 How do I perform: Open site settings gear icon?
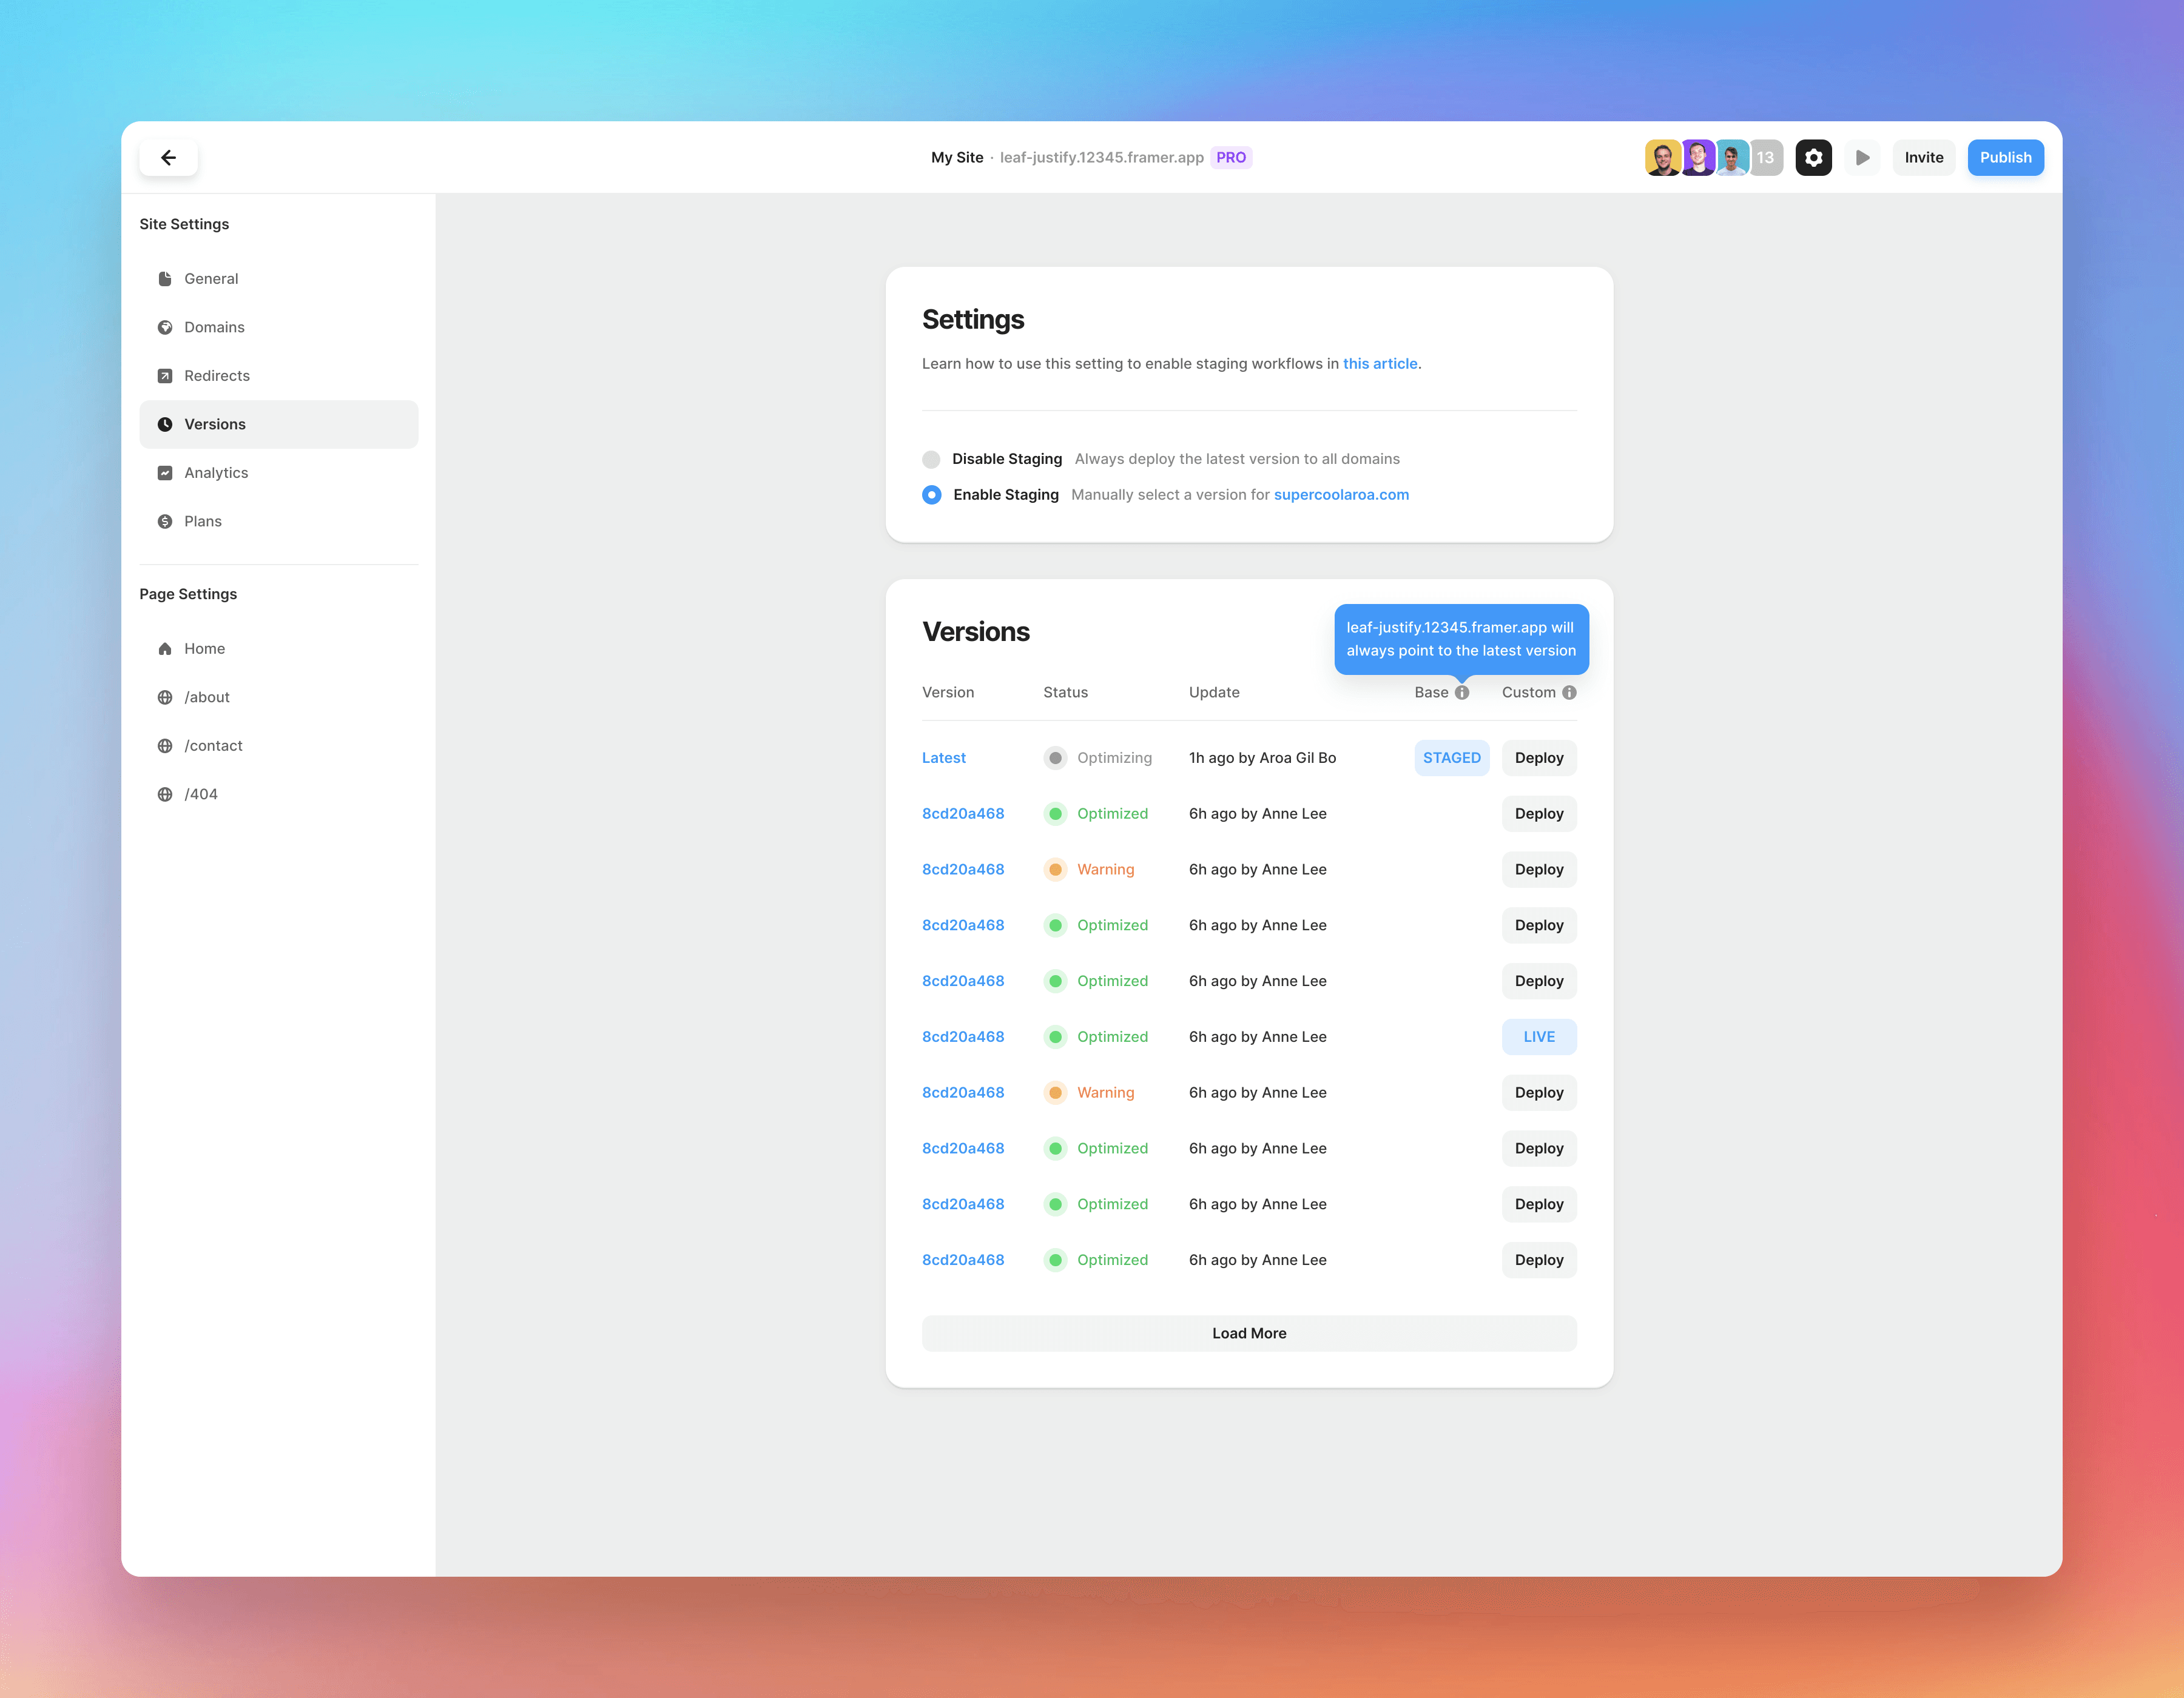(1812, 157)
